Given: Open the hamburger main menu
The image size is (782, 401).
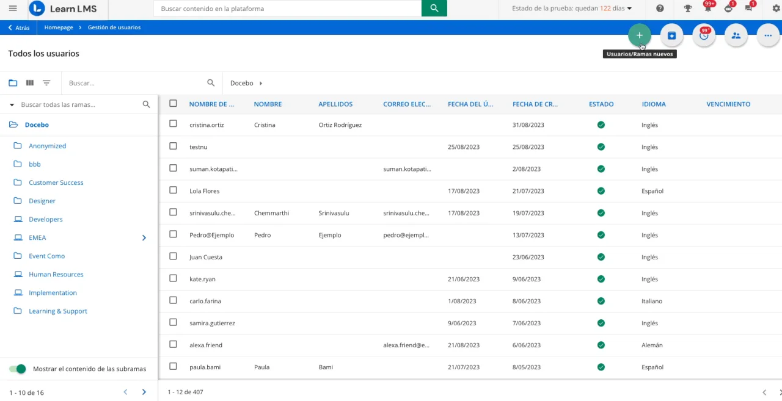Looking at the screenshot, I should click(x=13, y=9).
